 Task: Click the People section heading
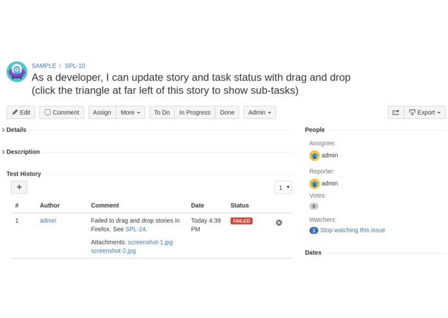pyautogui.click(x=315, y=130)
